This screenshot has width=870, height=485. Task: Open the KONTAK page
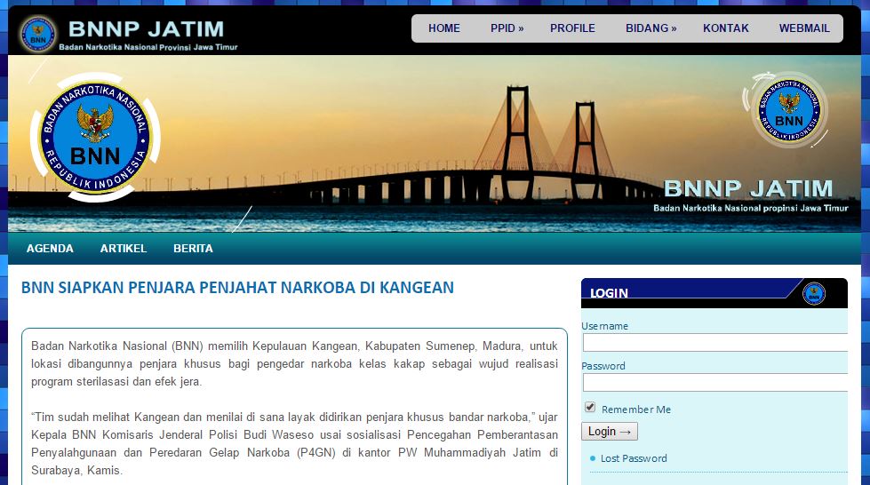pyautogui.click(x=726, y=28)
